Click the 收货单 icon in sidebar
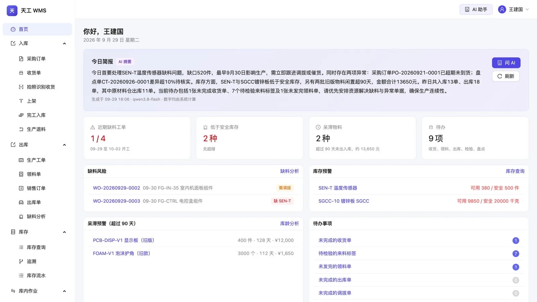The height and width of the screenshot is (302, 537). click(x=21, y=73)
